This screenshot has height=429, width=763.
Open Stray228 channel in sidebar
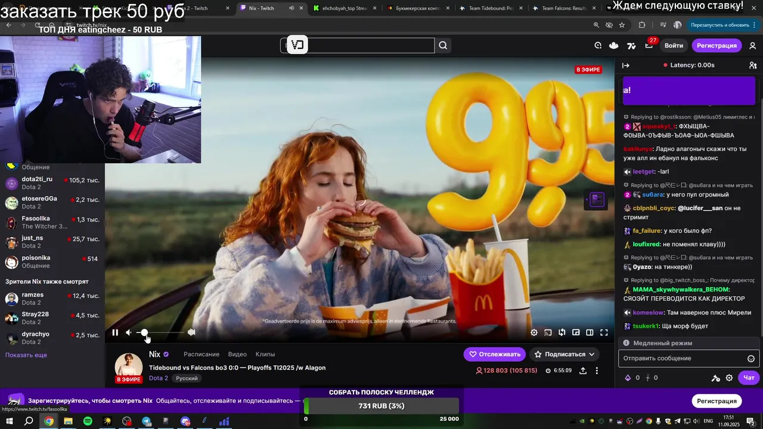click(x=52, y=318)
